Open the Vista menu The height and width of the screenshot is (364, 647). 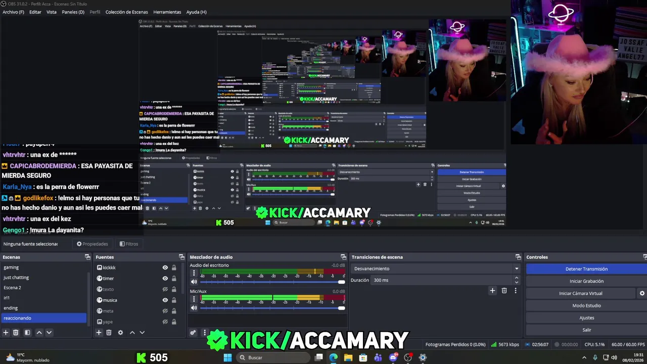pyautogui.click(x=52, y=12)
